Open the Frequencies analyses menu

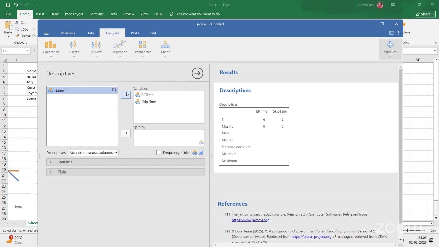[142, 49]
